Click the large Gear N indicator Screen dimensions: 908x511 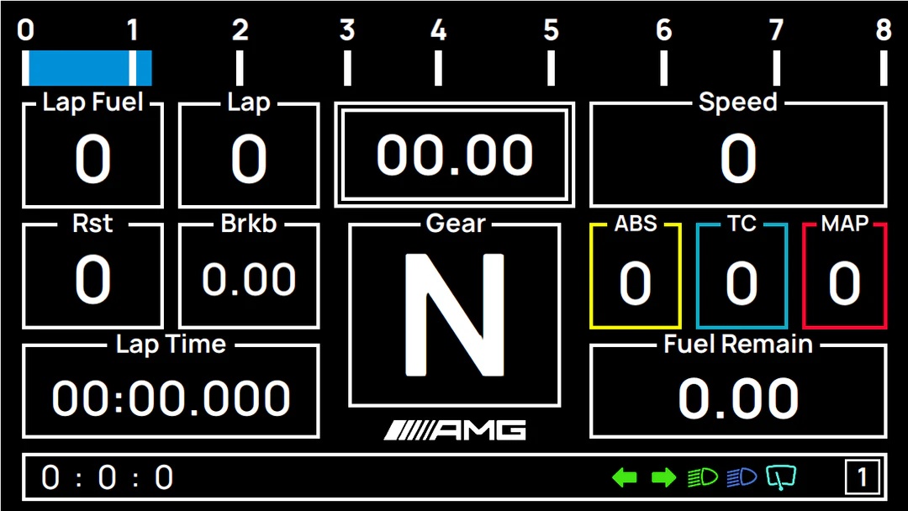[454, 315]
